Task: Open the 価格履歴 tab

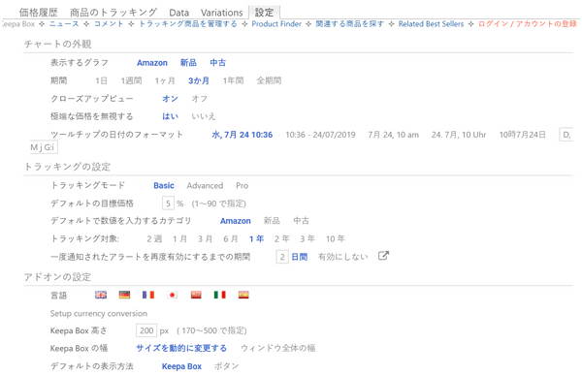Action: pyautogui.click(x=38, y=13)
